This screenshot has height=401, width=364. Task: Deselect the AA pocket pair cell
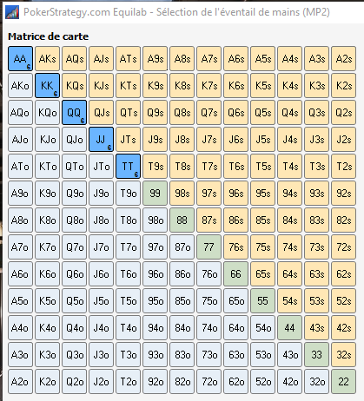click(x=20, y=59)
